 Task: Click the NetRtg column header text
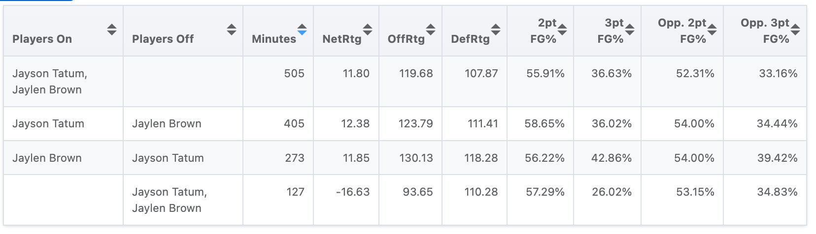coord(341,39)
